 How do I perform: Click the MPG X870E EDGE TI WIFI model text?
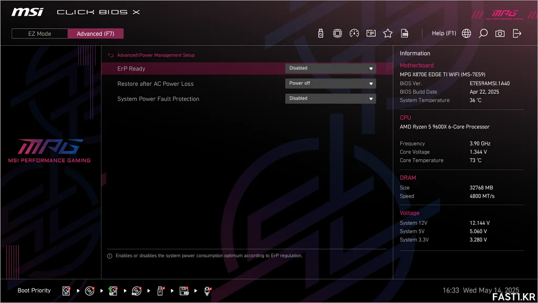coord(442,74)
